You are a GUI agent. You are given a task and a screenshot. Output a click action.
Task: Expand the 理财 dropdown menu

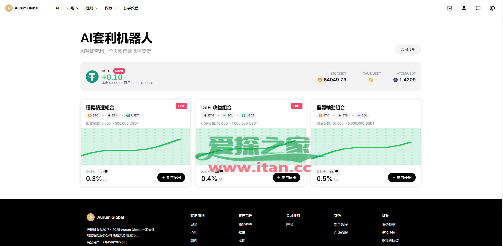pos(92,8)
